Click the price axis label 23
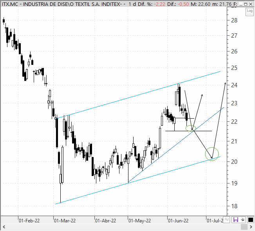The width and height of the screenshot is (255, 231). (234, 103)
